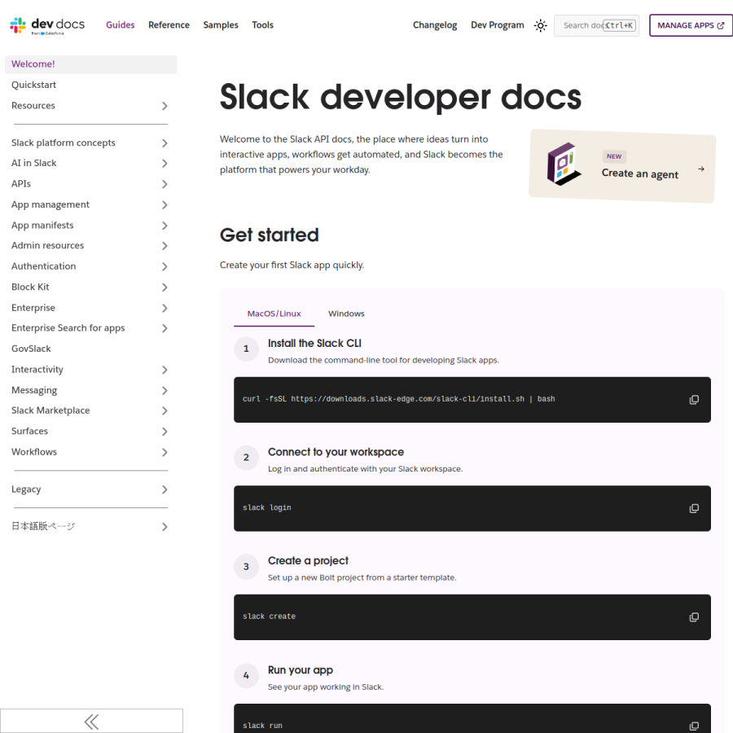Open the Tools nav item
The width and height of the screenshot is (733, 733).
click(x=263, y=25)
